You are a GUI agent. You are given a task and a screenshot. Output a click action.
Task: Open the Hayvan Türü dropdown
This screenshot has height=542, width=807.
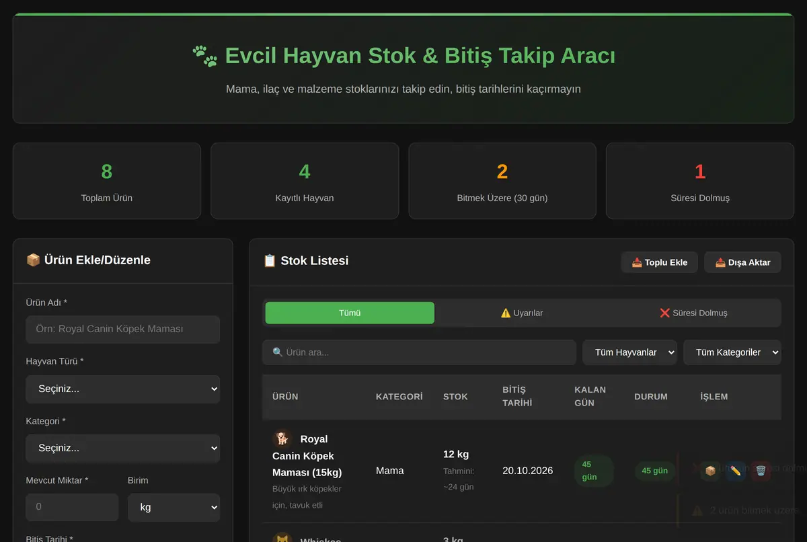[123, 389]
